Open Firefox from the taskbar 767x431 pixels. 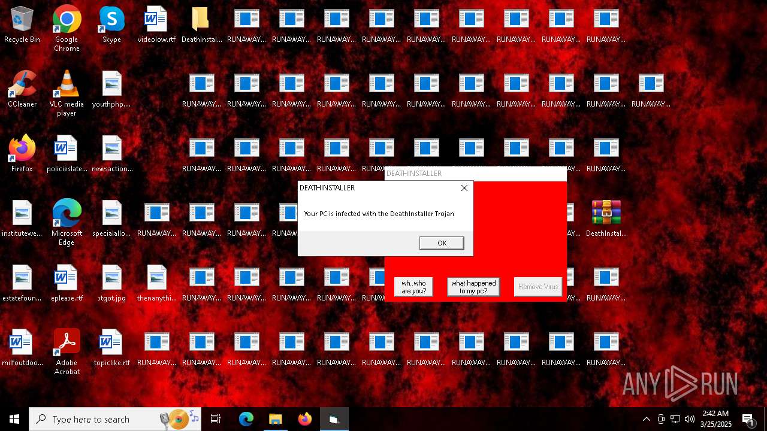click(x=305, y=419)
